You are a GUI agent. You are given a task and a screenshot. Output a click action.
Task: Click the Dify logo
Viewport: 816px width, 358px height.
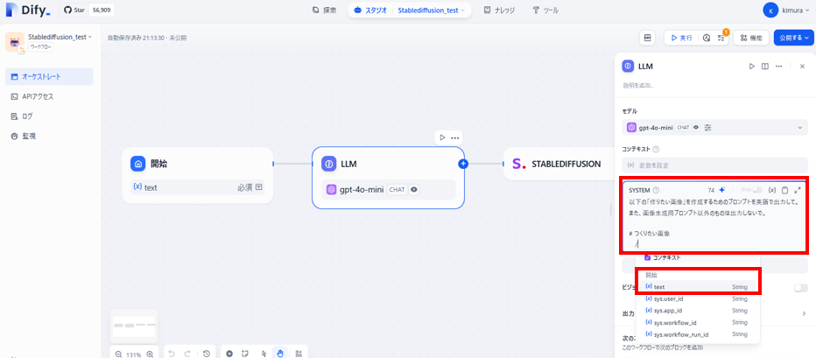[29, 10]
